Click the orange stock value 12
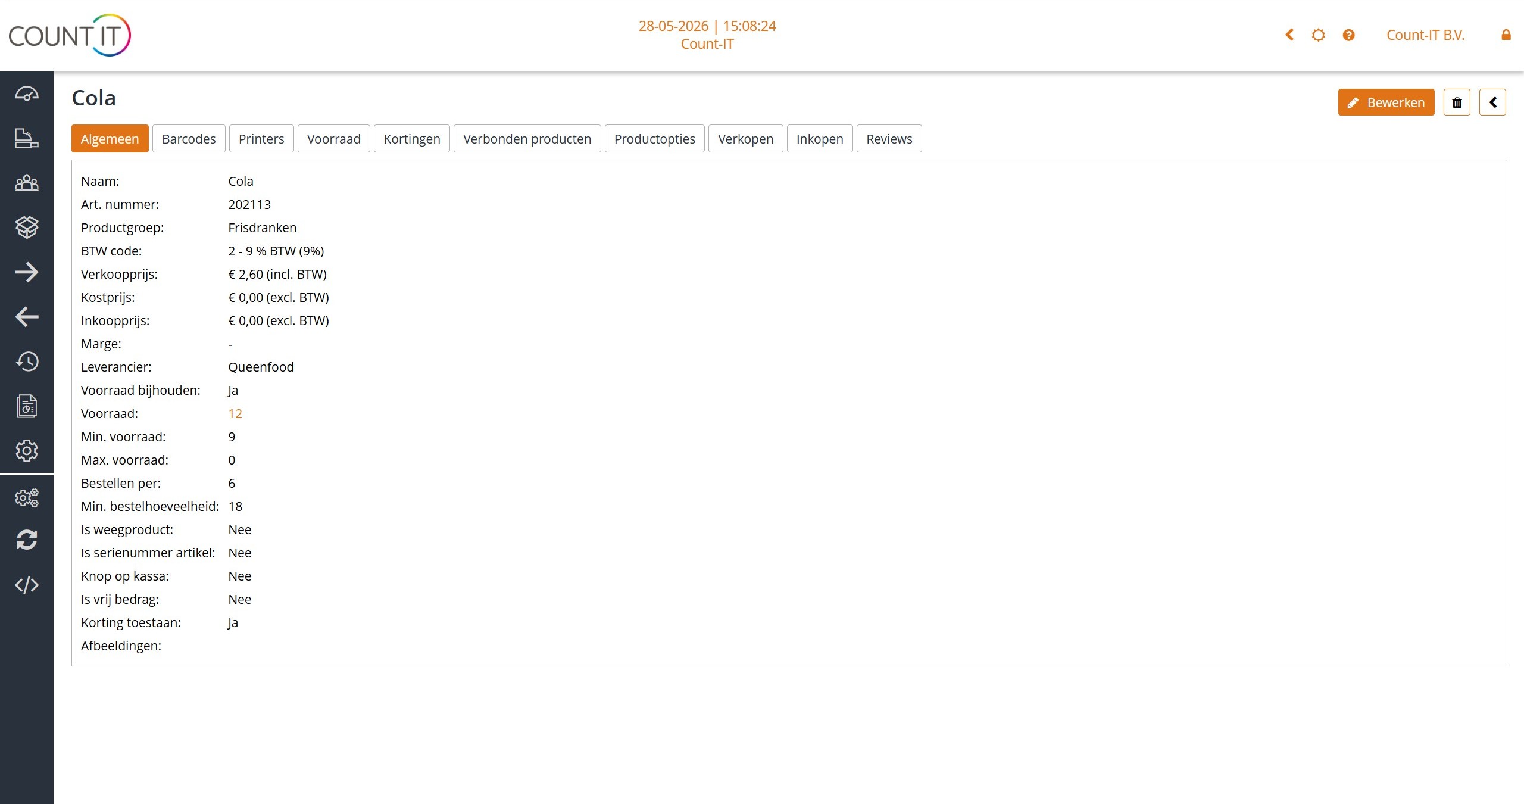 click(235, 413)
